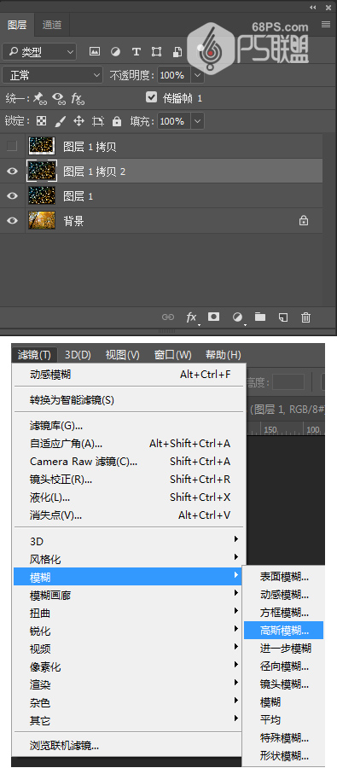
Task: Select the 背景 layer thumbnail
Action: point(42,221)
